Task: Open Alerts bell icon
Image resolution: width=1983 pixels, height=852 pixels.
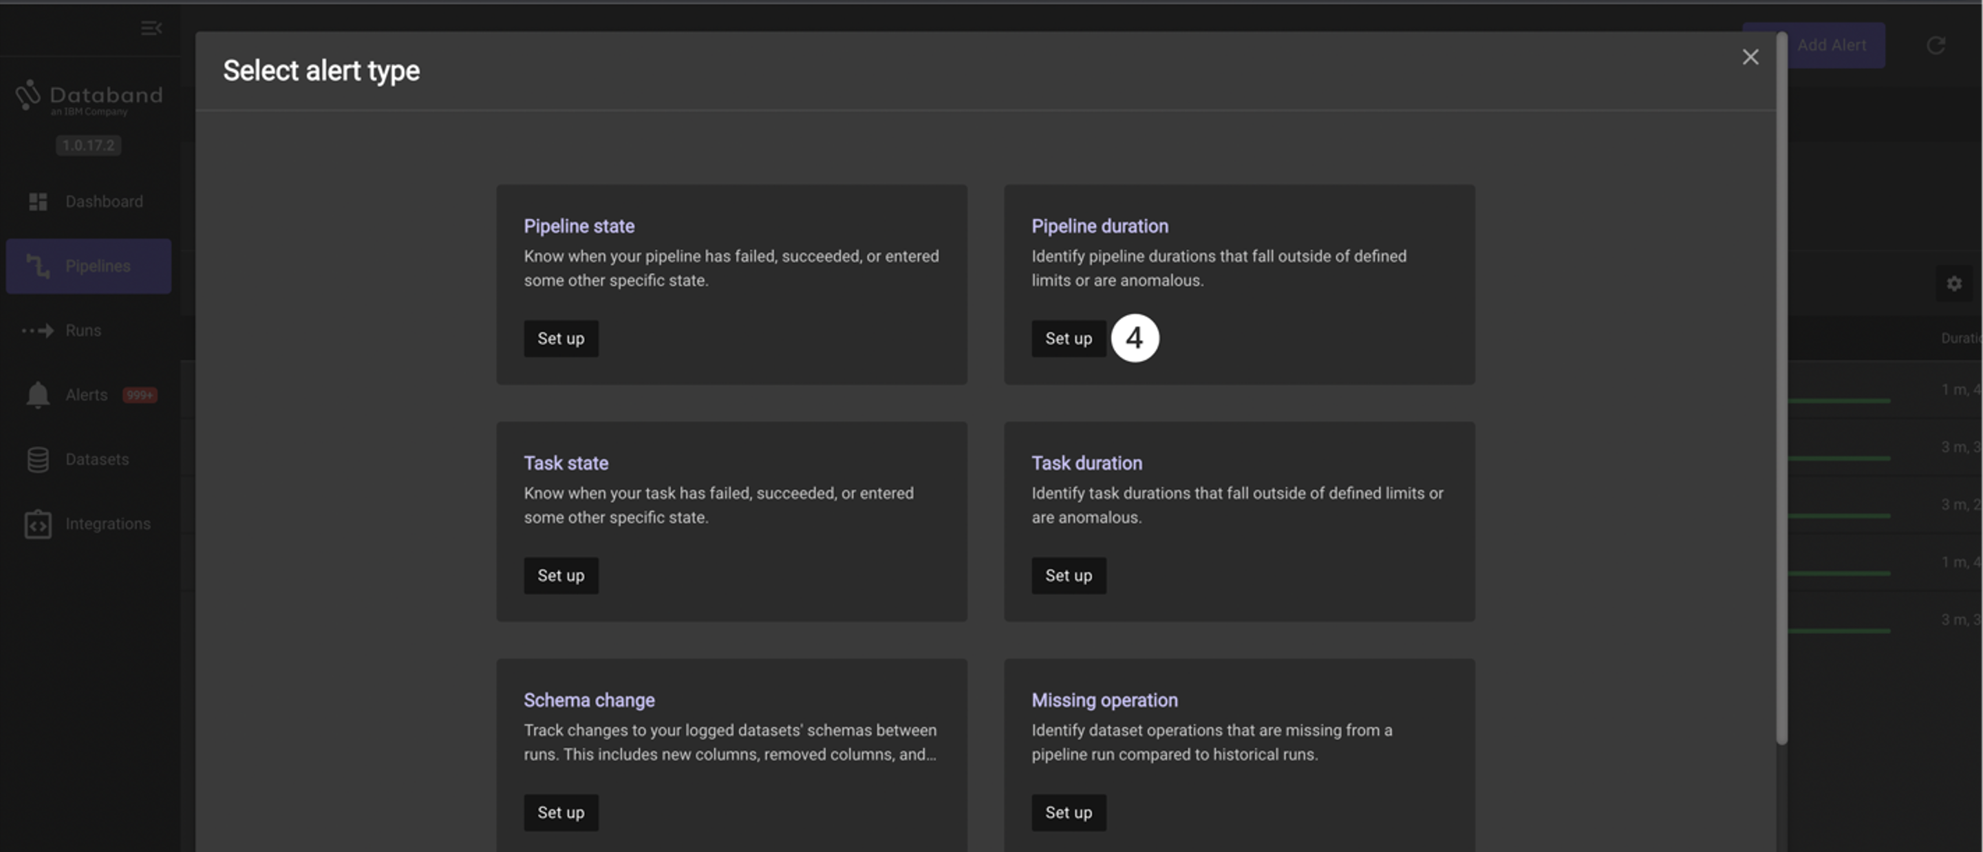Action: pos(38,395)
